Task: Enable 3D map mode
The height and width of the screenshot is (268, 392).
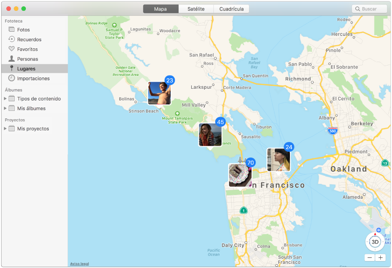Action: click(375, 242)
